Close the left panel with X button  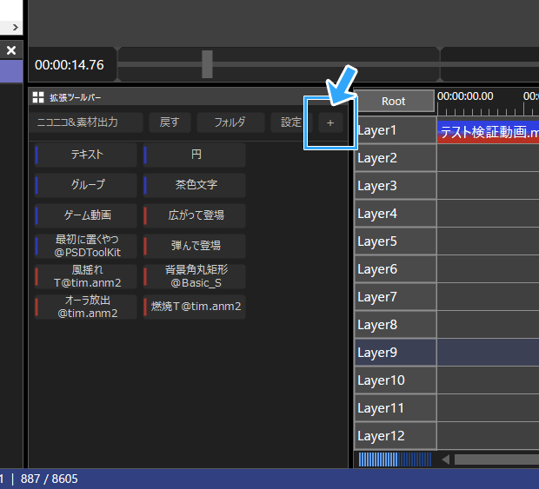tap(11, 50)
